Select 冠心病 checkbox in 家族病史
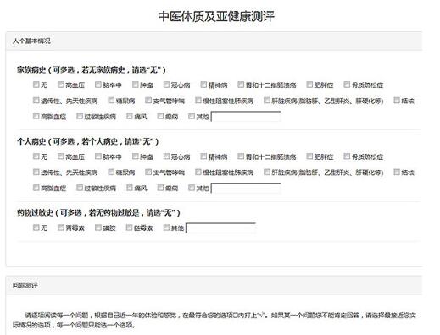 (166, 85)
